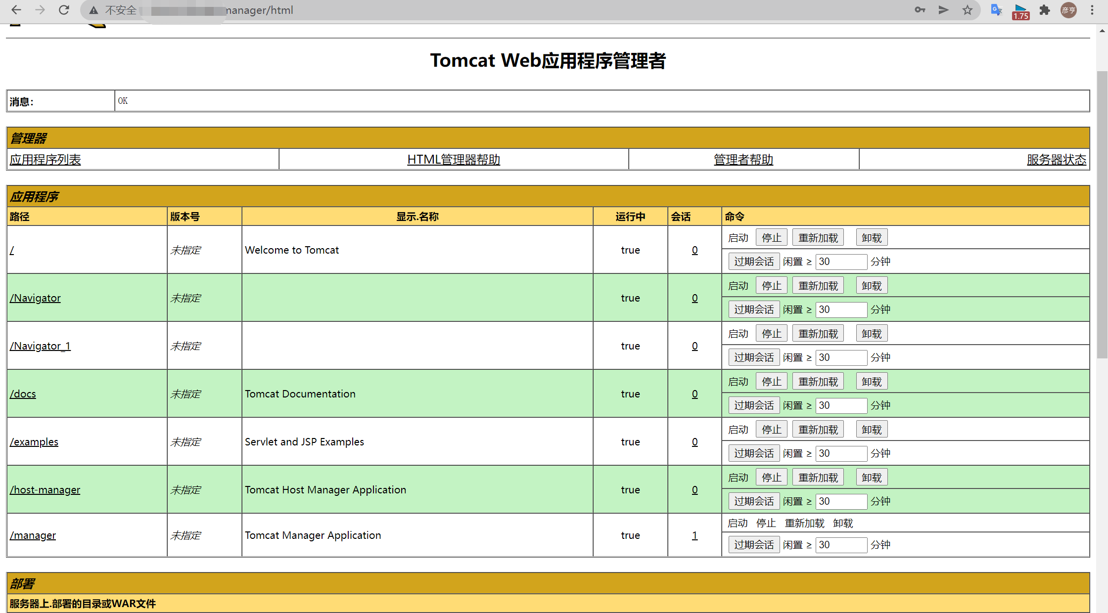This screenshot has width=1108, height=613.
Task: Expire sessions for /Navigator
Action: 754,309
